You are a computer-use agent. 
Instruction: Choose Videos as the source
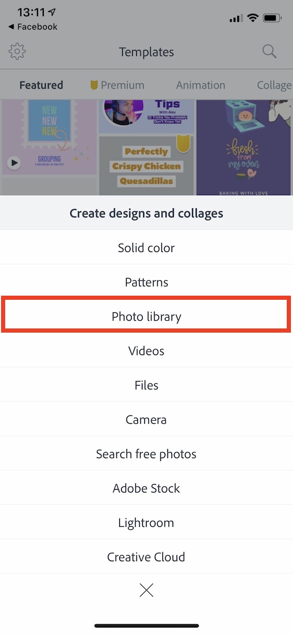(146, 351)
